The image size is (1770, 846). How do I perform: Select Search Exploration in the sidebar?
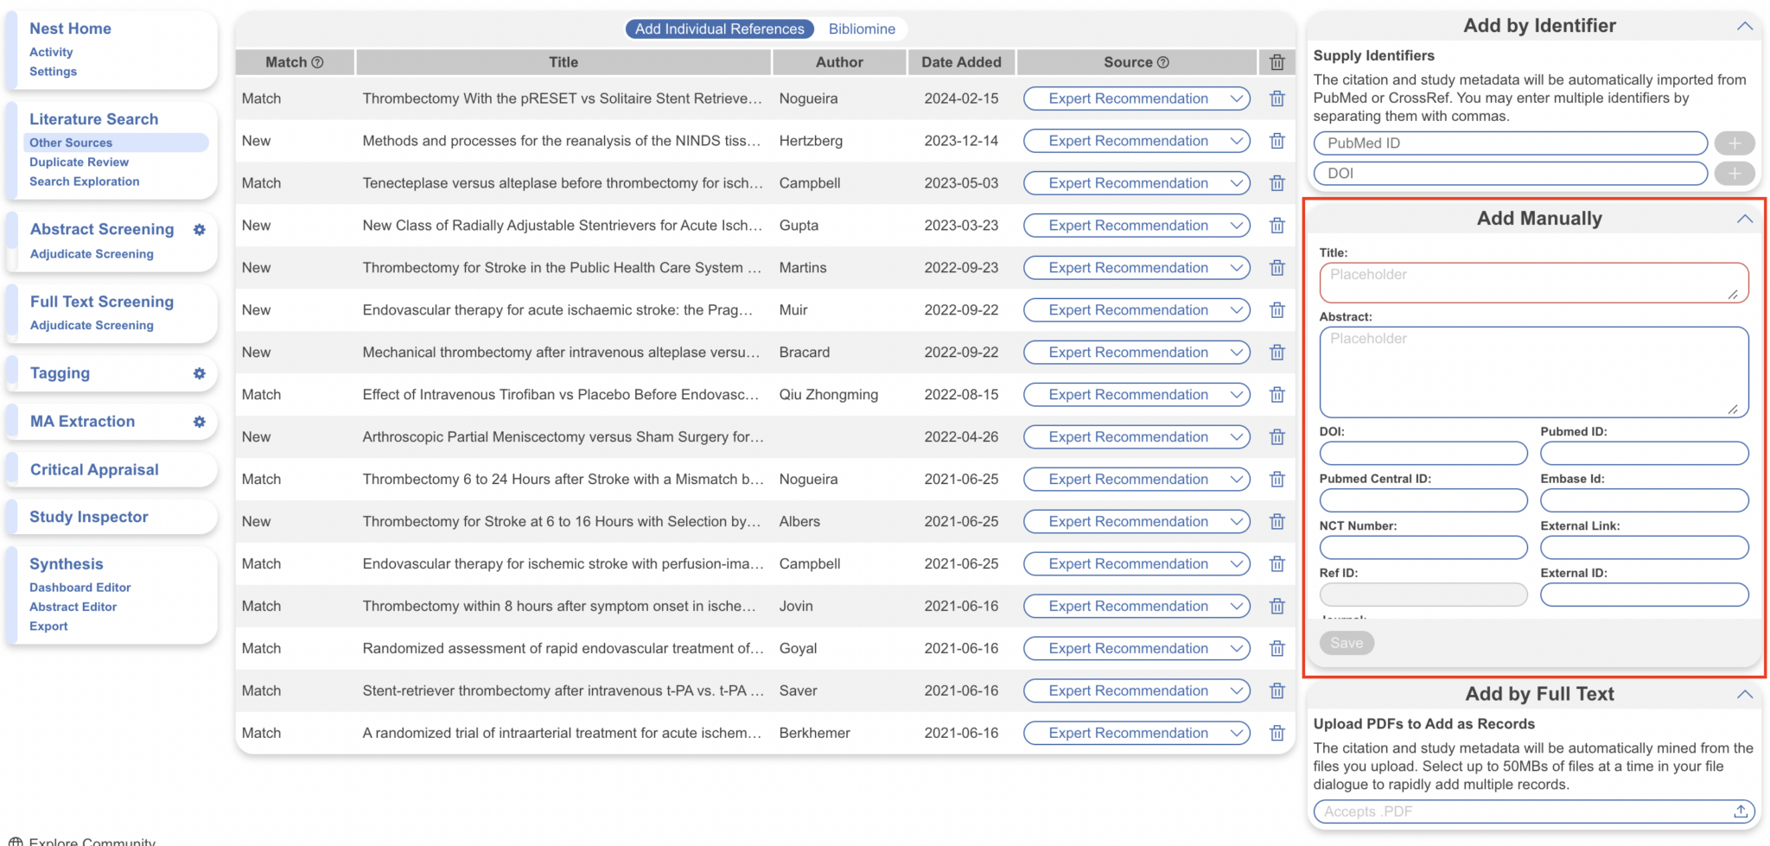click(x=85, y=181)
